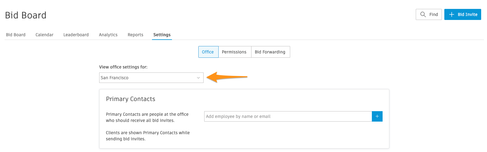
Task: Open the Reports tab
Action: (x=135, y=35)
